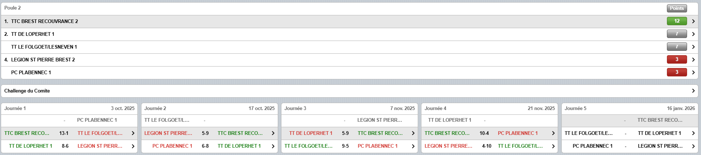
Task: Select TT LE FOLGOET/LESNEVEN 1 team name
Action: (x=44, y=47)
